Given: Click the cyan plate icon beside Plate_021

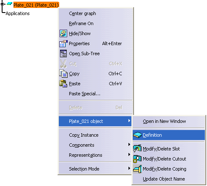Looking at the screenshot, I should click(9, 4).
